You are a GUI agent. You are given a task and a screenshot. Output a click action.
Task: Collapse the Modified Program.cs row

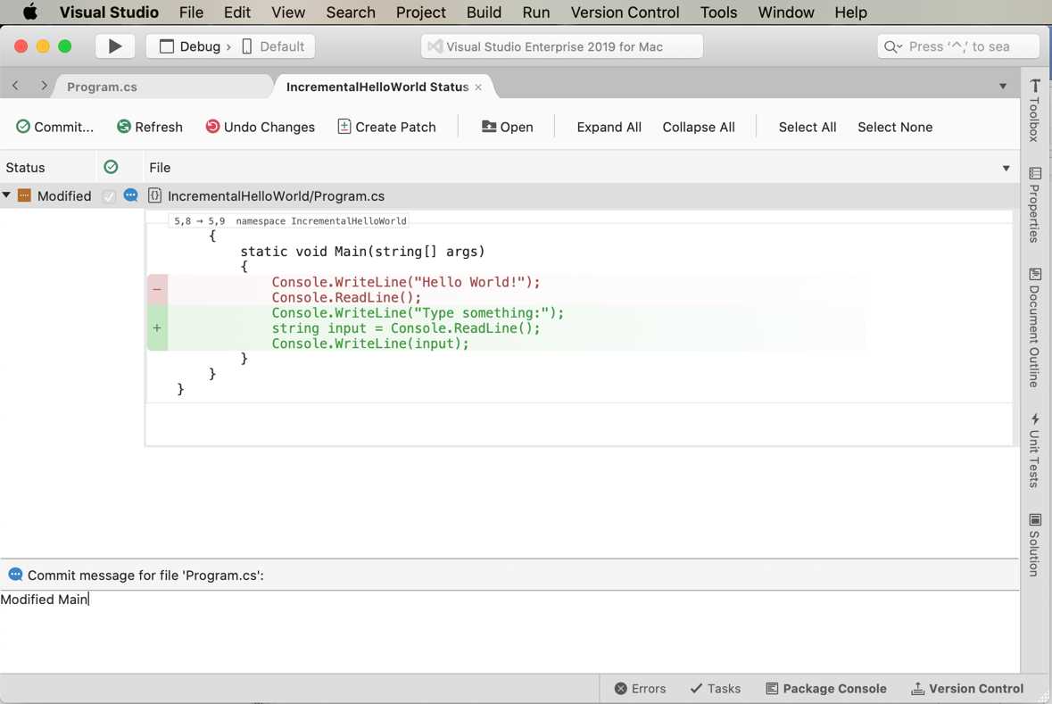click(6, 195)
